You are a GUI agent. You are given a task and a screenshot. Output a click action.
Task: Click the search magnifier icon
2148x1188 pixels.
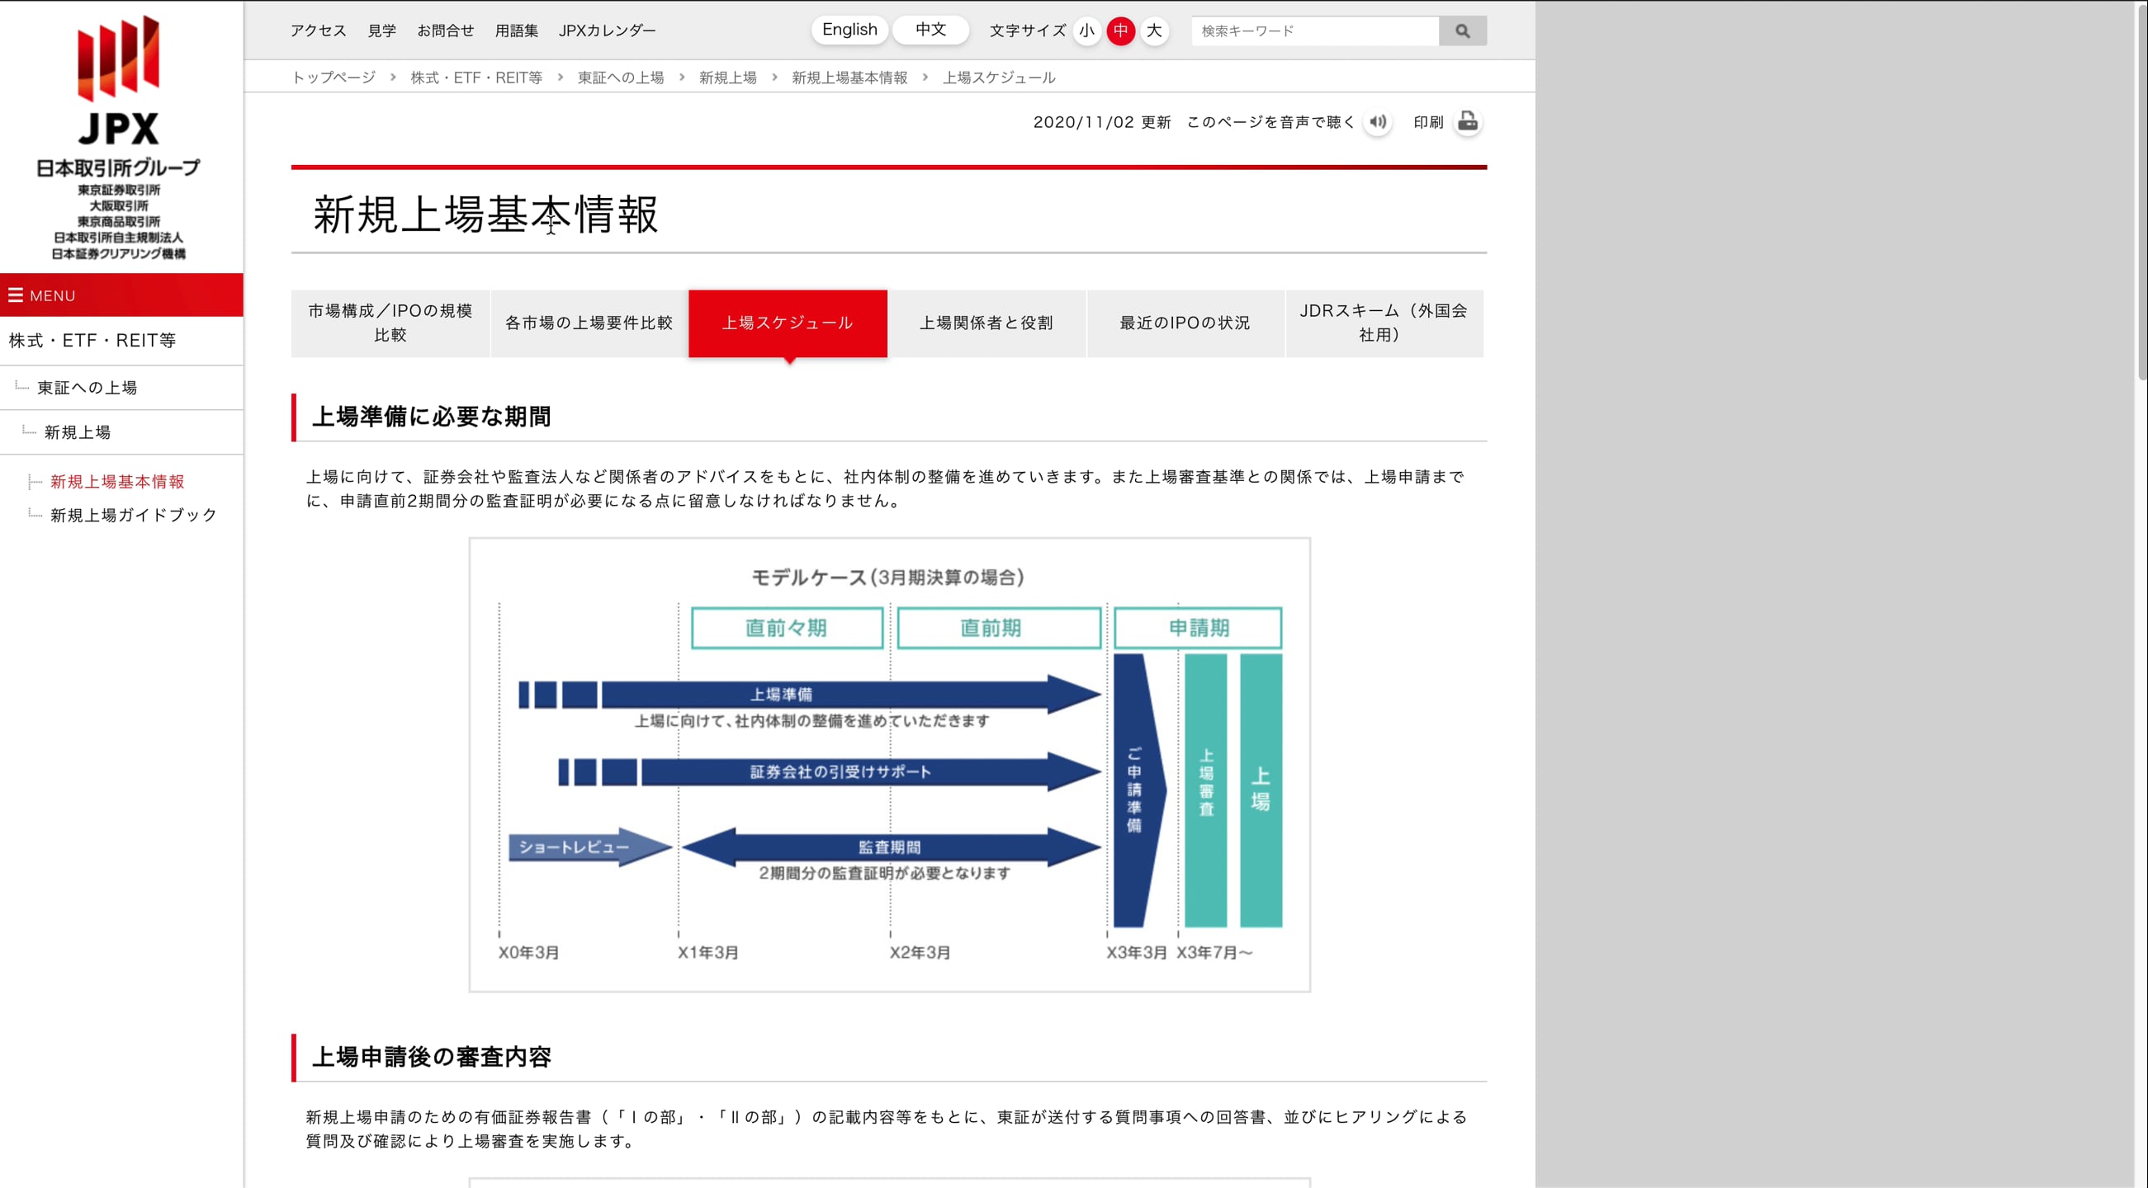(1462, 31)
